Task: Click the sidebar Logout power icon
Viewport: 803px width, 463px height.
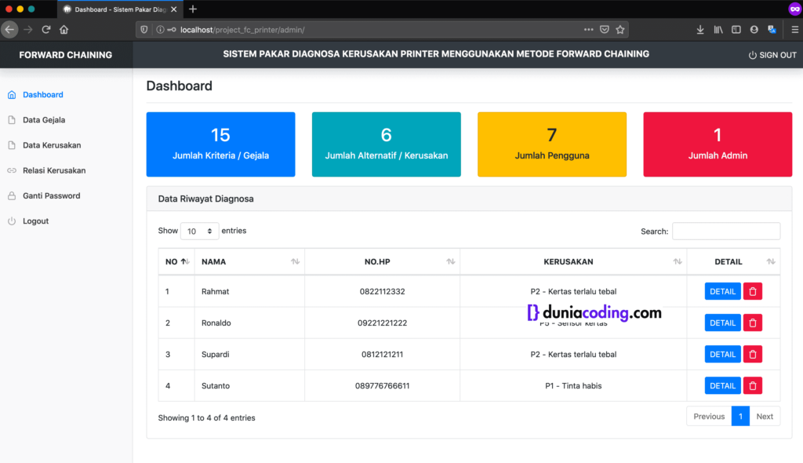Action: tap(13, 221)
